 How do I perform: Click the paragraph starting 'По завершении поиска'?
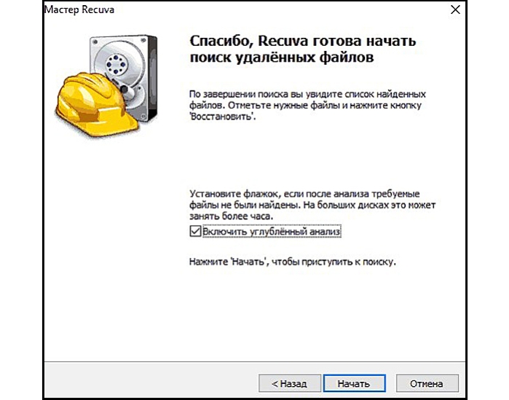[x=307, y=105]
